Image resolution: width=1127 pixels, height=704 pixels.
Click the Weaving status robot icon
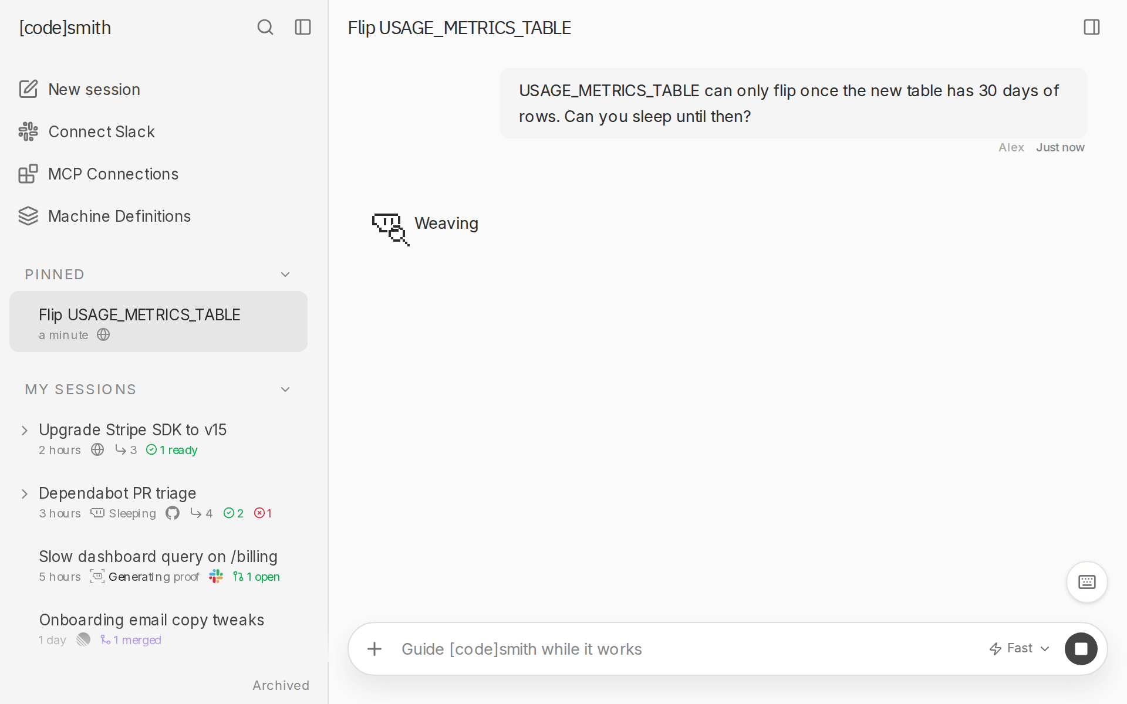[390, 229]
